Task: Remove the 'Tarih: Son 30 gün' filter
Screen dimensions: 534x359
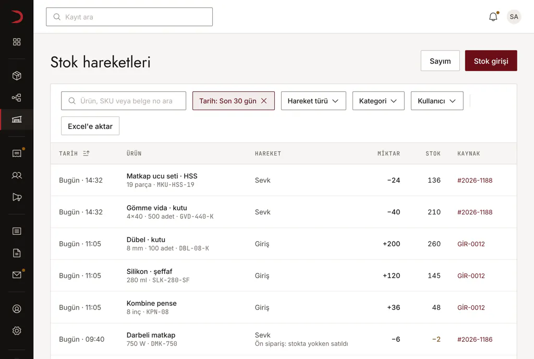Action: pyautogui.click(x=264, y=101)
